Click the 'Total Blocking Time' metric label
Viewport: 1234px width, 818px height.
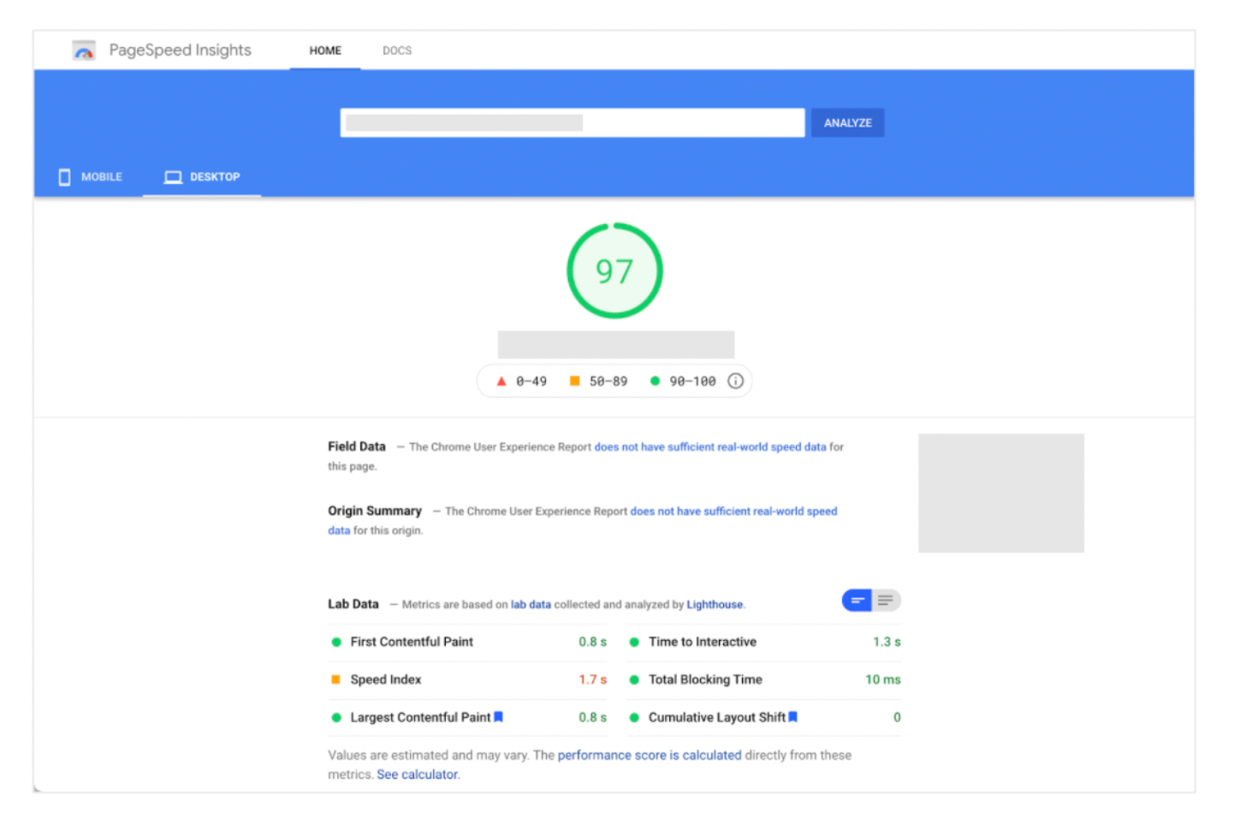click(x=705, y=679)
